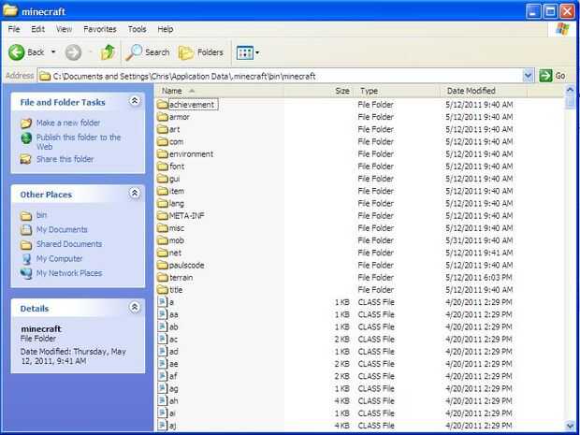Screen dimensions: 580x435
Task: Select the com folder icon
Action: (x=163, y=141)
